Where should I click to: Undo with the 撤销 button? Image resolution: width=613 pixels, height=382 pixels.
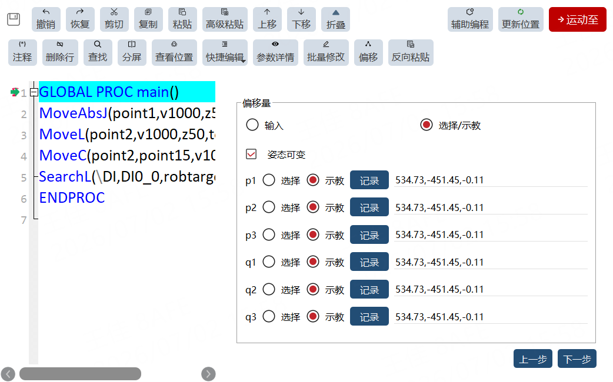point(46,19)
